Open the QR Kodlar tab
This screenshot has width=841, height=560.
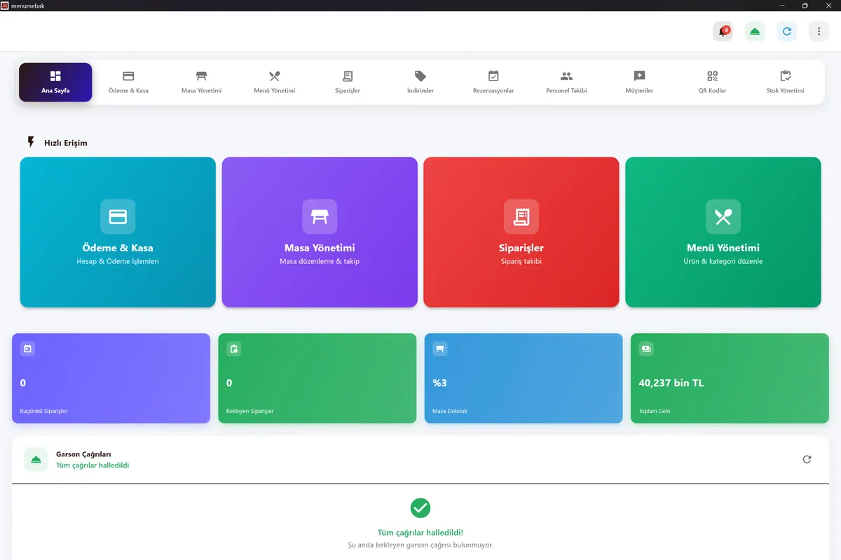click(x=712, y=83)
